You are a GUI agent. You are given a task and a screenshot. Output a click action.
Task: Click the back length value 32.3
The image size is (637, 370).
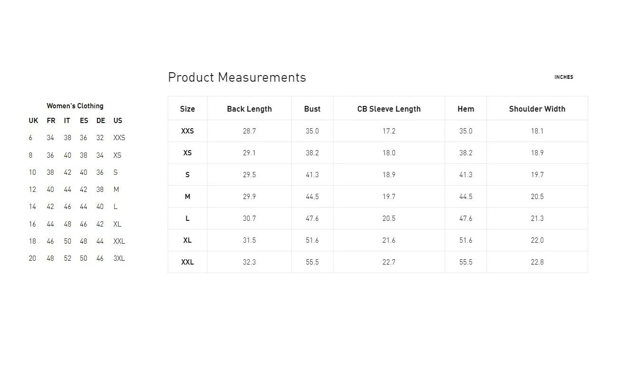pyautogui.click(x=249, y=262)
